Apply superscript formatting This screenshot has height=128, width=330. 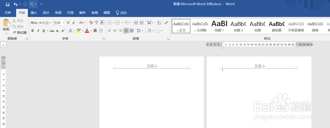63,31
